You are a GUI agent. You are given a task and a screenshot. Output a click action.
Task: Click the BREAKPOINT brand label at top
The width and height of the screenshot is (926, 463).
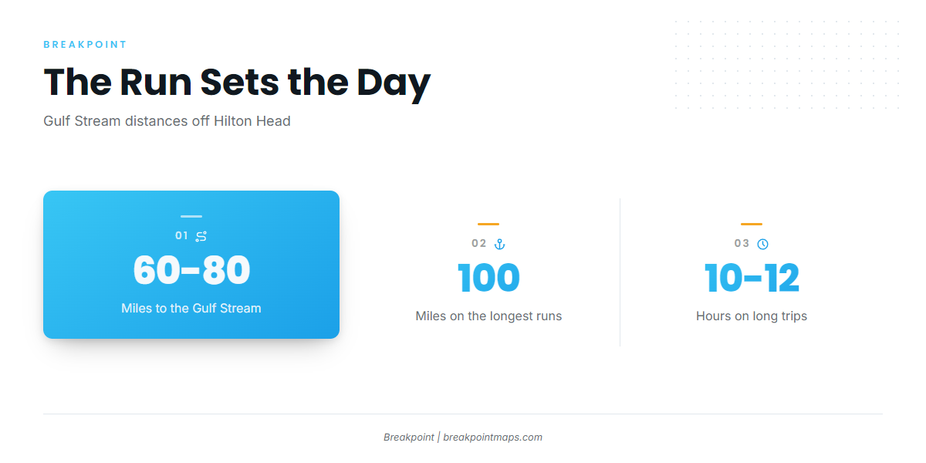85,45
